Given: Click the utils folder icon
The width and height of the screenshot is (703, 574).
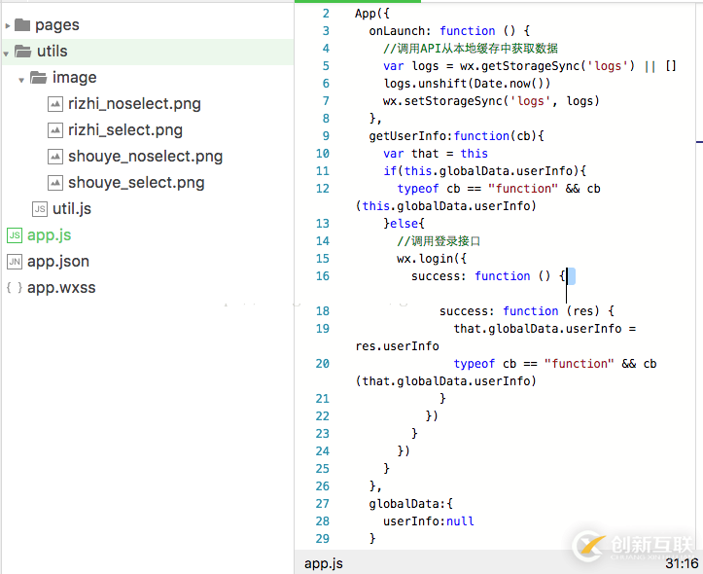Looking at the screenshot, I should [22, 52].
